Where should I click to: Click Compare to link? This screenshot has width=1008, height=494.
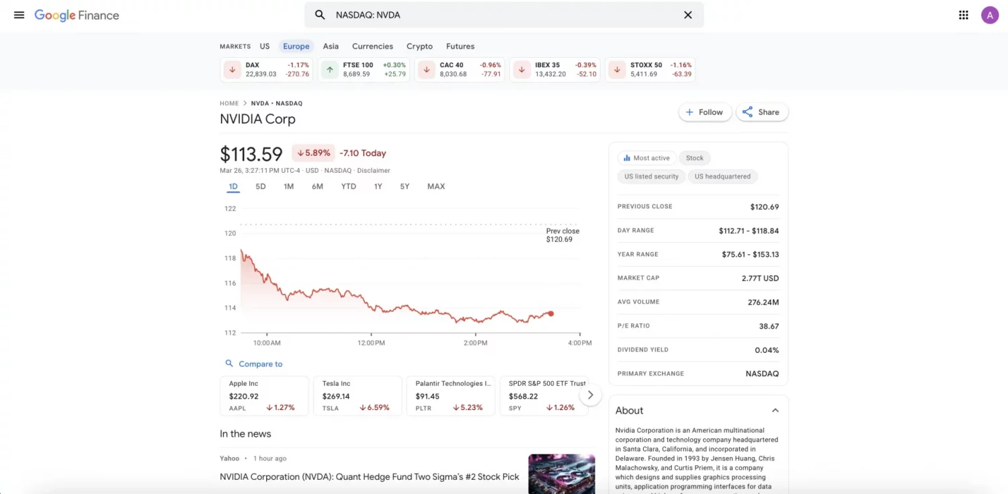pos(261,364)
